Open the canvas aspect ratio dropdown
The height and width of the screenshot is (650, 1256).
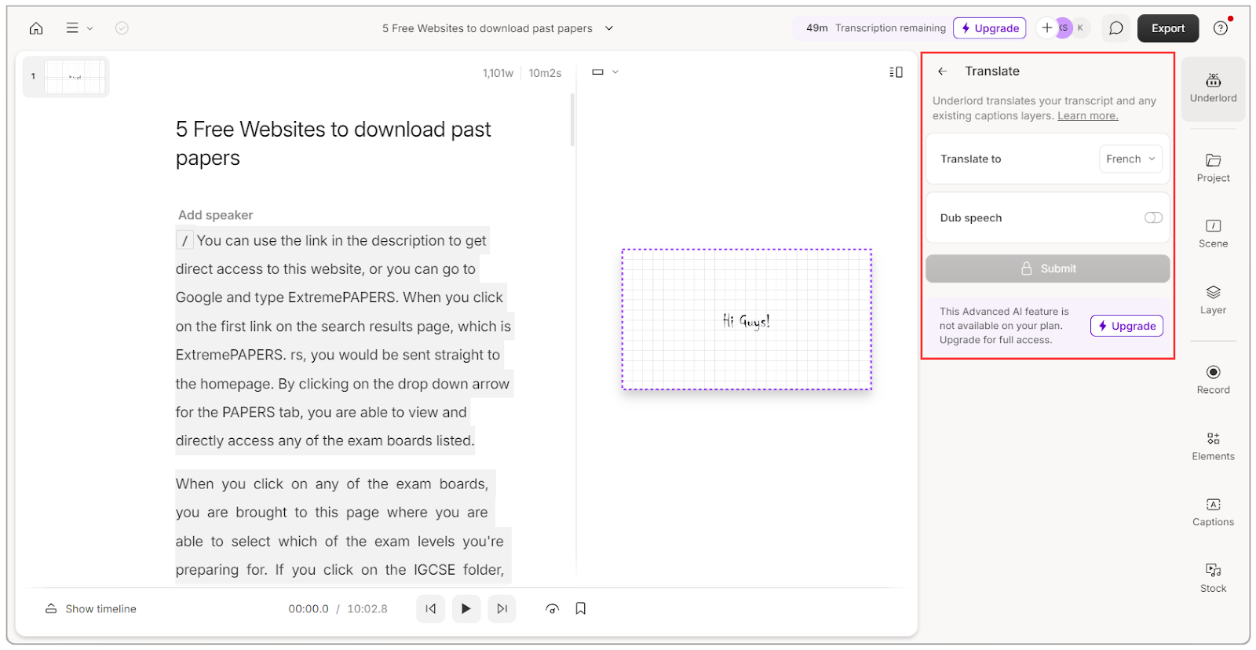click(605, 72)
